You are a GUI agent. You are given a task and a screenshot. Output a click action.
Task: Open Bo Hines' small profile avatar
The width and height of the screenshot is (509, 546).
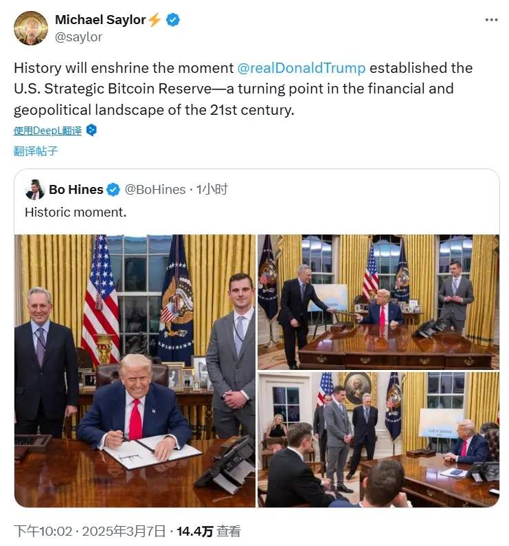35,190
